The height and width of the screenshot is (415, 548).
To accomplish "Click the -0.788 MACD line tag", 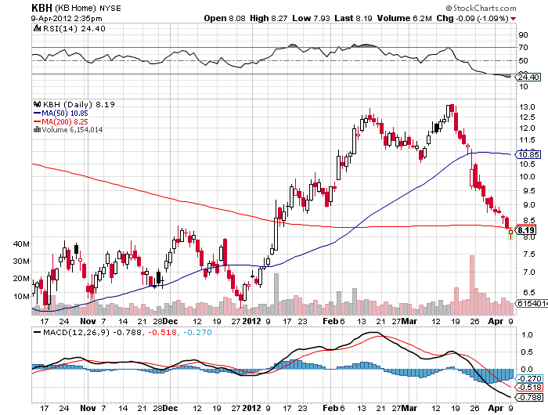I will click(x=529, y=398).
